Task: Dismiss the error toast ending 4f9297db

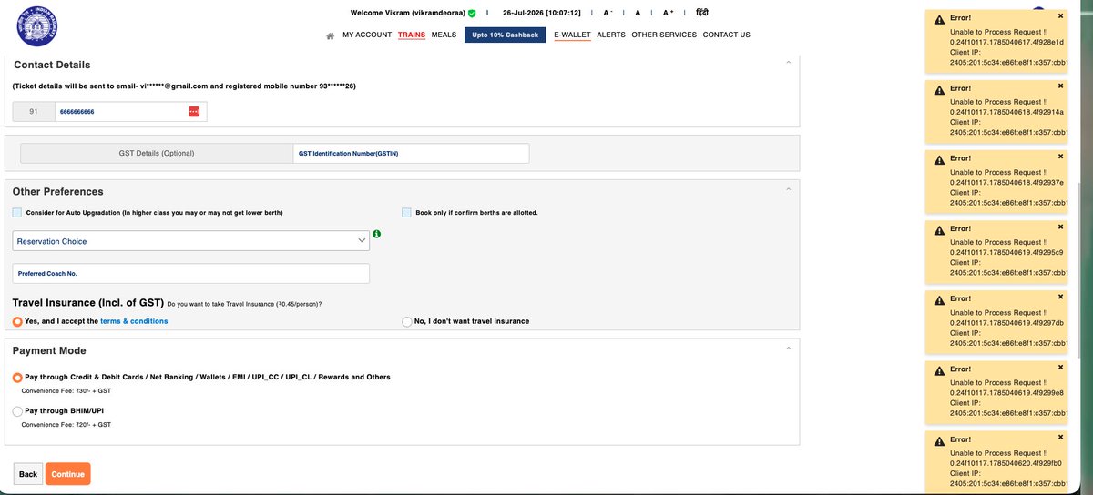Action: (1060, 297)
